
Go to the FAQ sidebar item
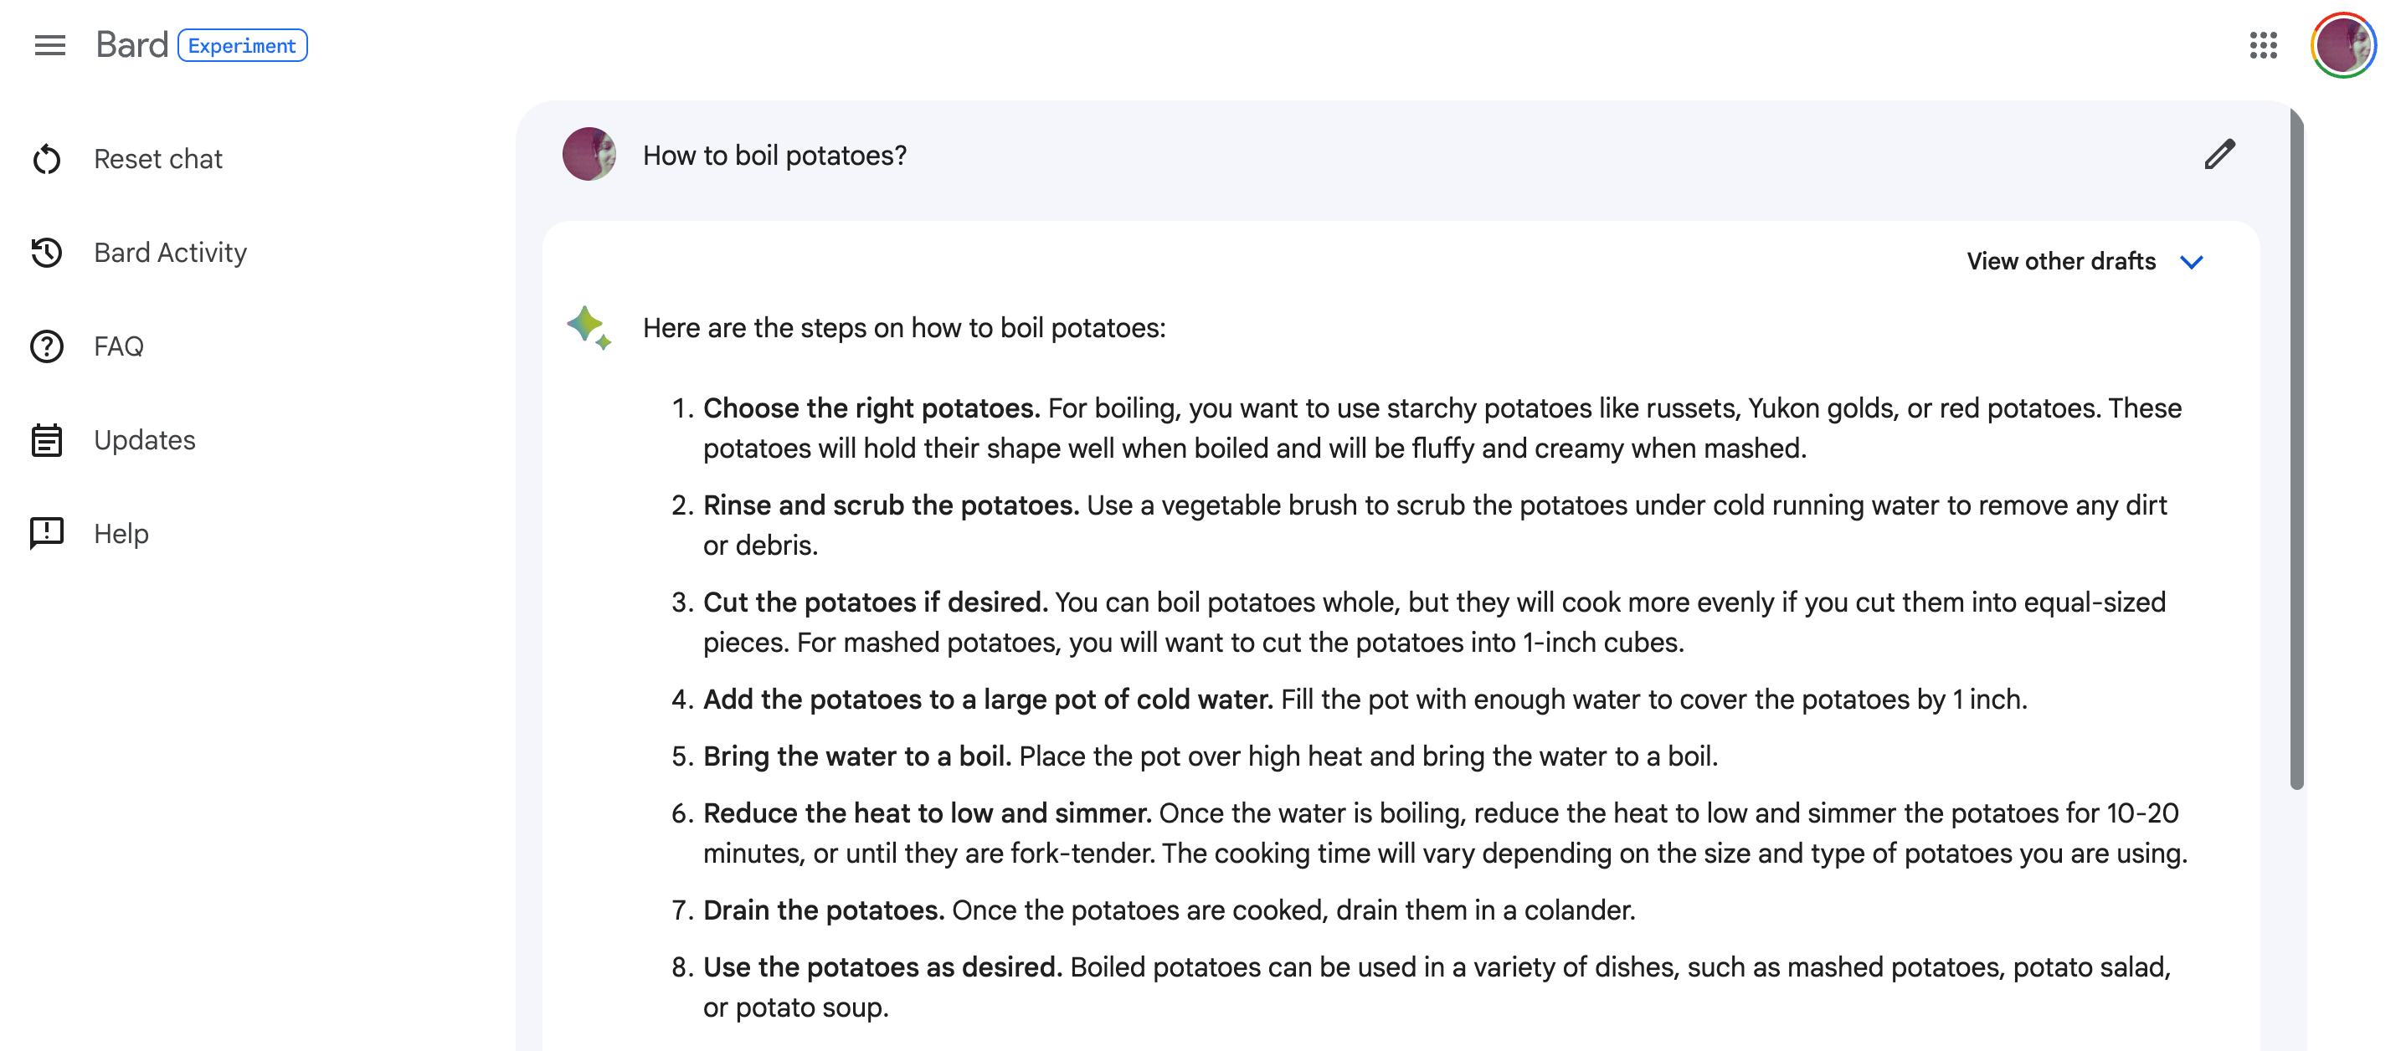point(118,346)
